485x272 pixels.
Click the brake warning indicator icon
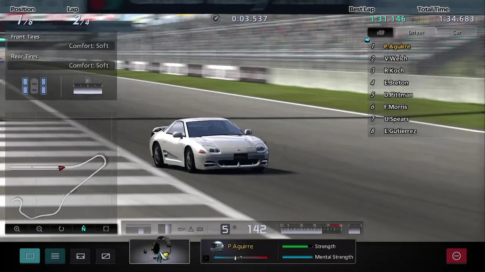click(x=200, y=229)
